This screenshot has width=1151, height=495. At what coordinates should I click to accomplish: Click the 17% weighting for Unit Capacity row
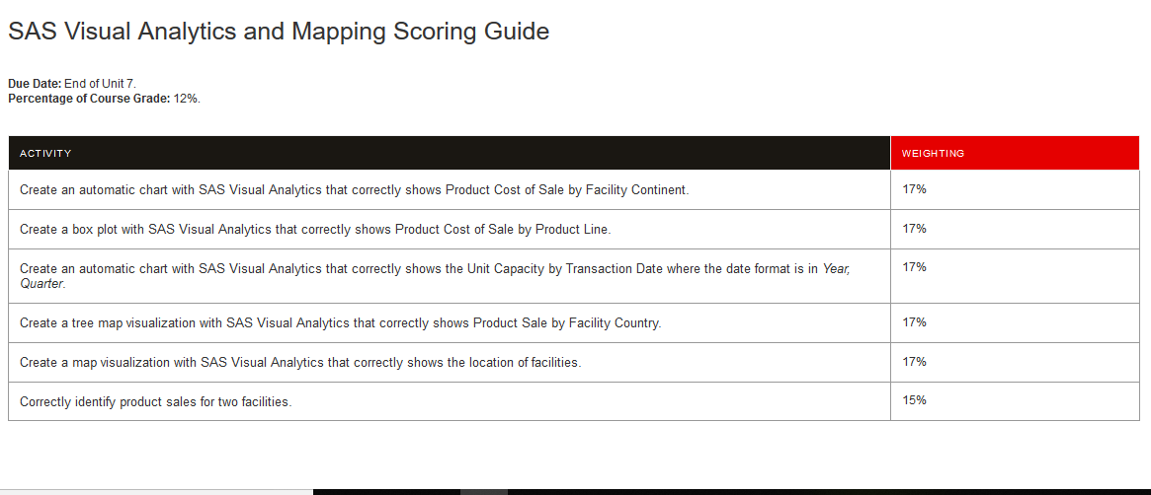914,266
